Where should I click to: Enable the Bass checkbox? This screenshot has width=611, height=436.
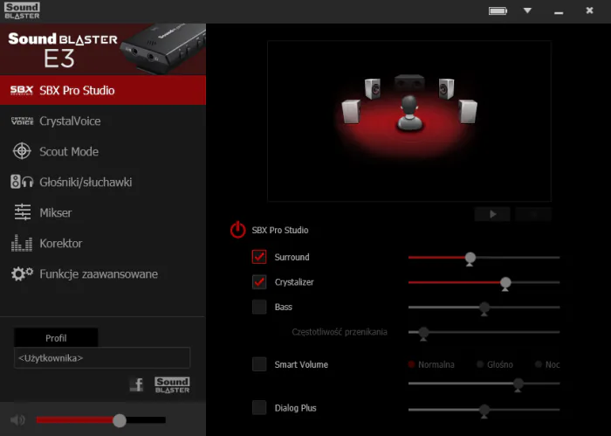pyautogui.click(x=259, y=307)
